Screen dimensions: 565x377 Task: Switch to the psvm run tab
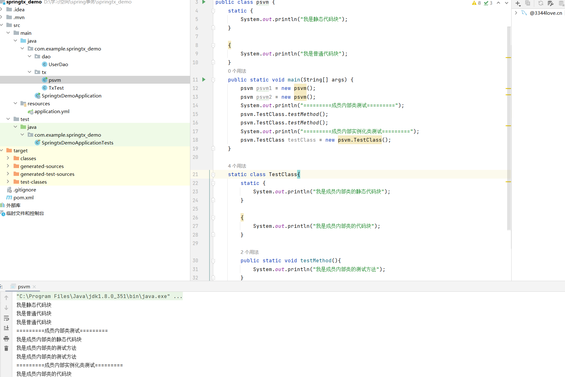(24, 287)
